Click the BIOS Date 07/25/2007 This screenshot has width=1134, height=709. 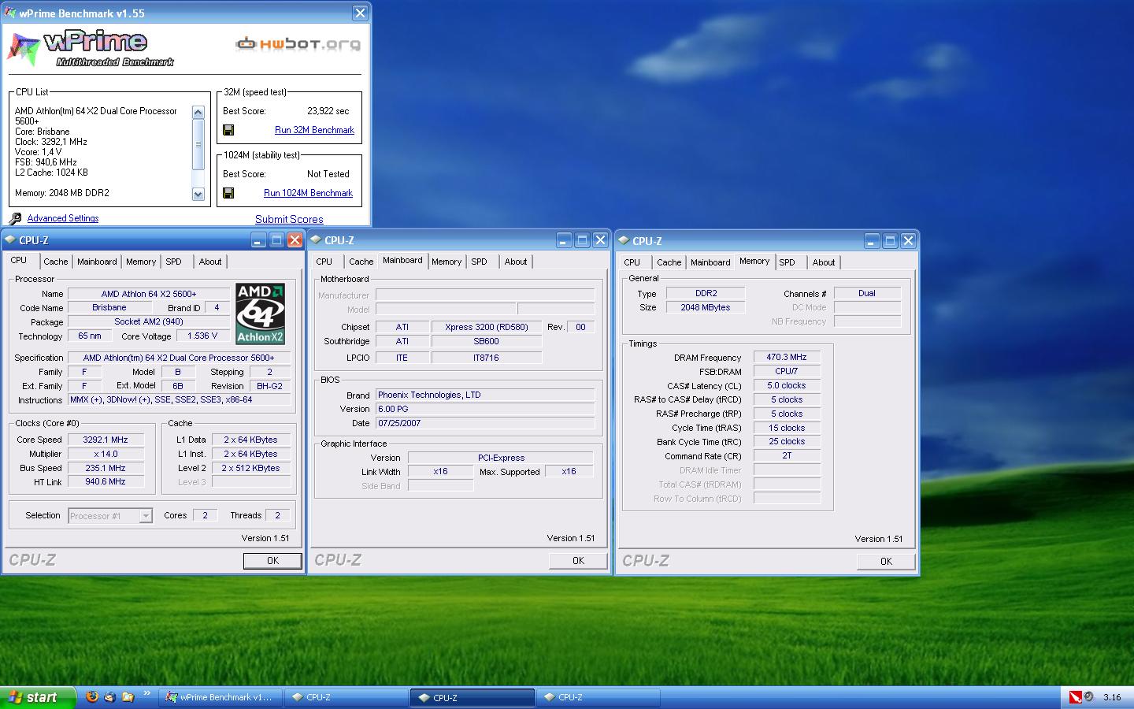point(485,423)
